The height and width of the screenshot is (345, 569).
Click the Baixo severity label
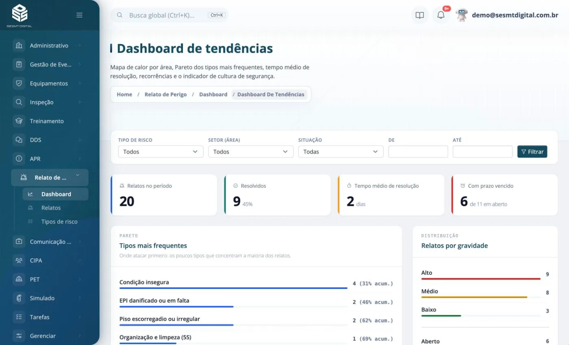[x=429, y=310]
